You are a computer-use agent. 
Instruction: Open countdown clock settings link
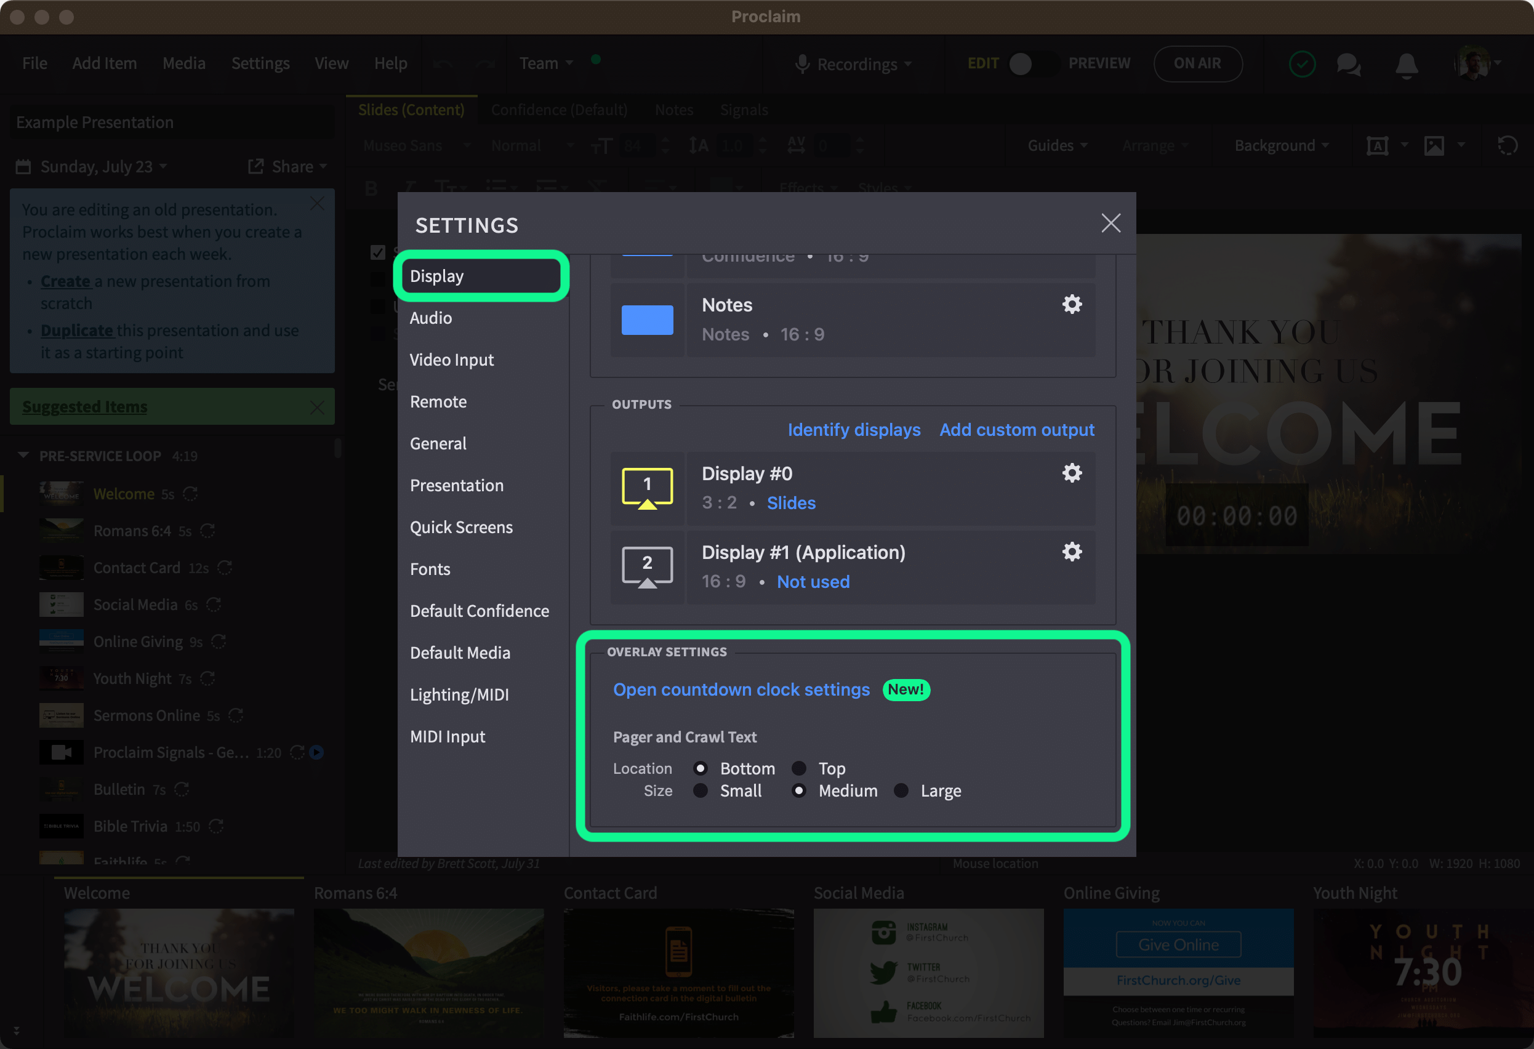coord(741,689)
